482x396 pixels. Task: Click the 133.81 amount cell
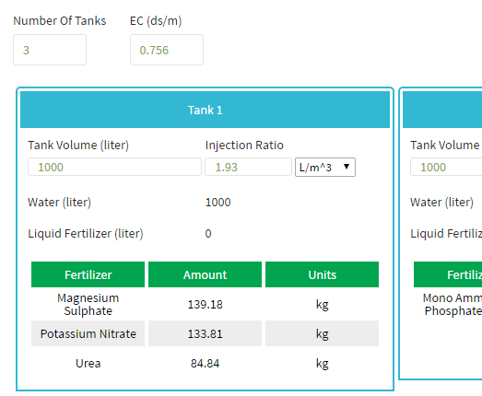coord(205,333)
